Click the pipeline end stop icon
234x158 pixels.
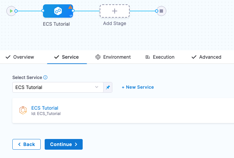click(161, 11)
